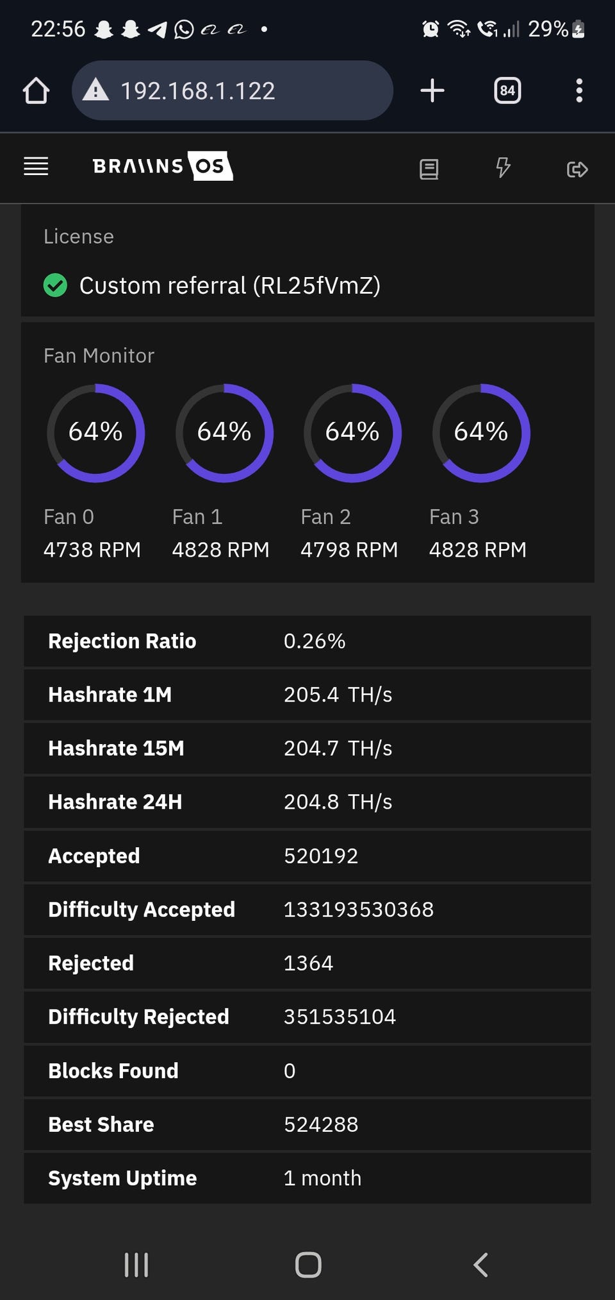Open the browser three-dot menu
615x1300 pixels.
pos(579,90)
